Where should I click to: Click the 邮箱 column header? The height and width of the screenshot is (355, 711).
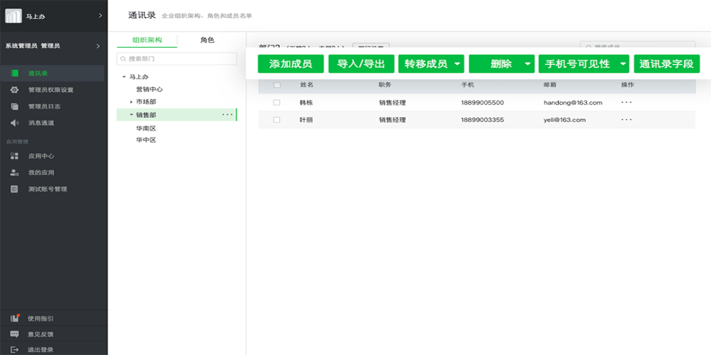point(550,85)
